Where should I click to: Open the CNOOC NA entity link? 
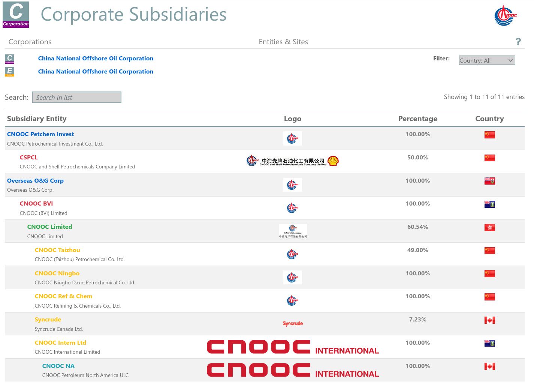coord(58,366)
